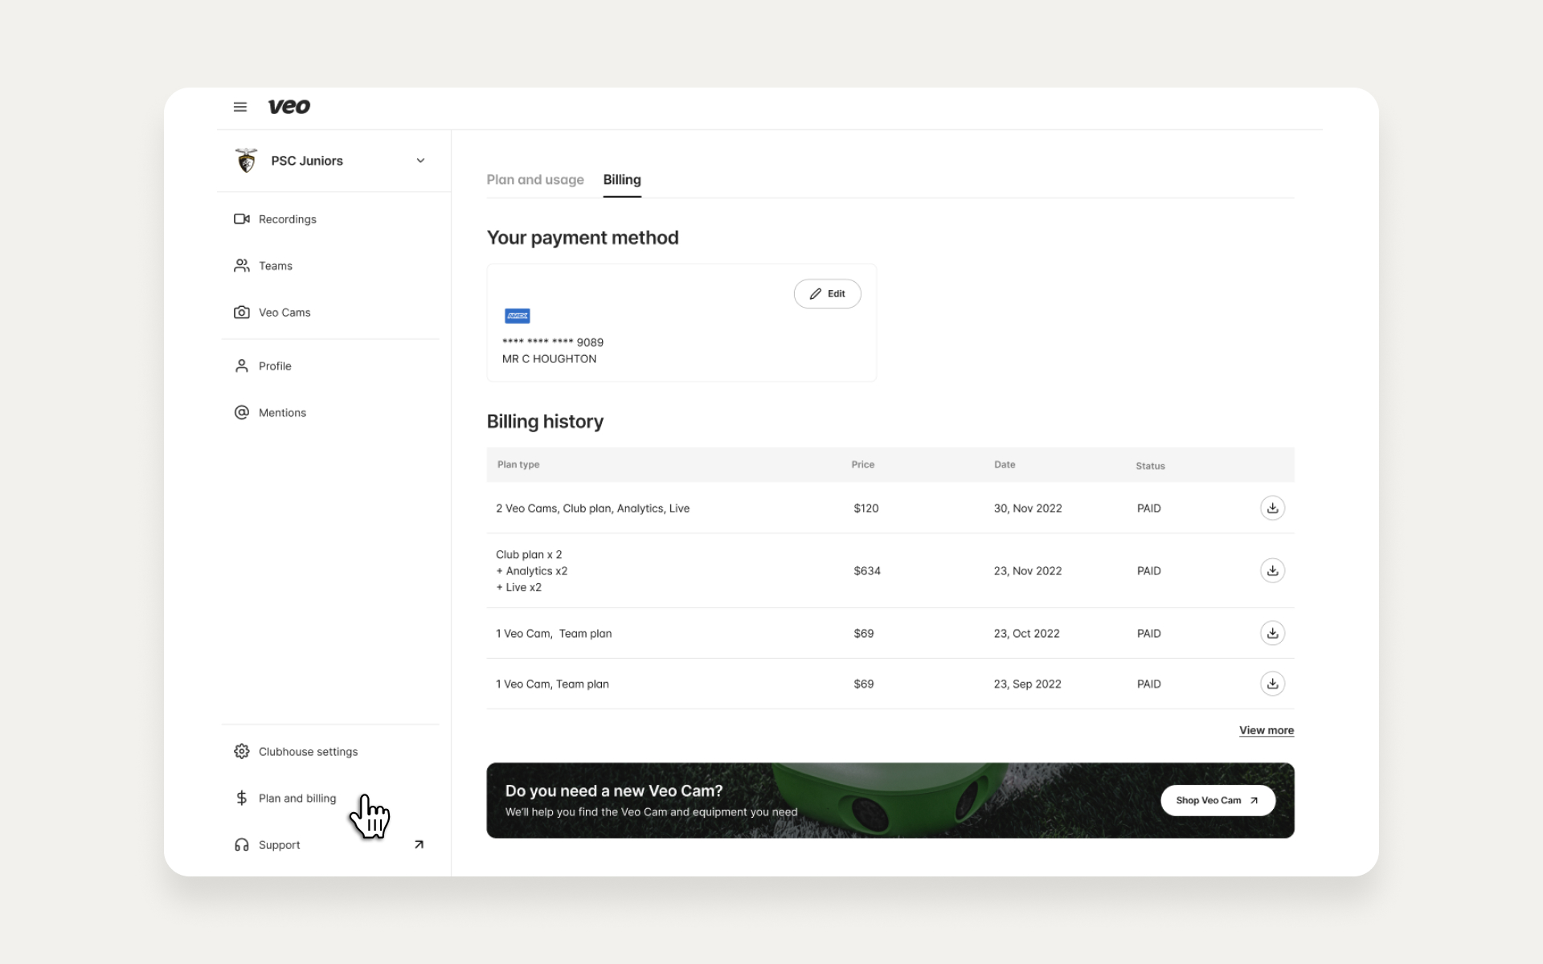Viewport: 1543px width, 964px height.
Task: Click the masked card number ending 9089
Action: click(x=553, y=342)
